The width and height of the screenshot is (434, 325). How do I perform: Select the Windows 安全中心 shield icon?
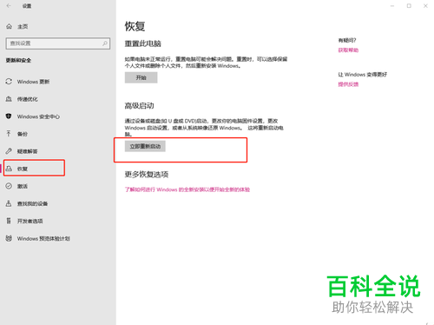(9, 116)
